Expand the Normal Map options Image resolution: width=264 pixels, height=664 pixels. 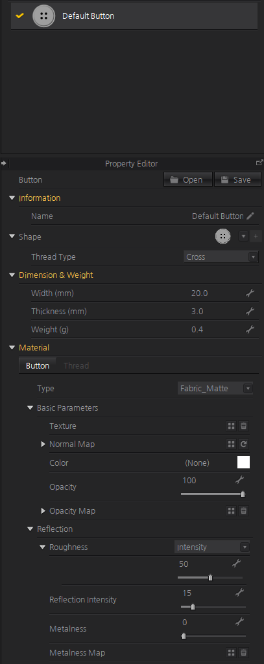pyautogui.click(x=43, y=444)
